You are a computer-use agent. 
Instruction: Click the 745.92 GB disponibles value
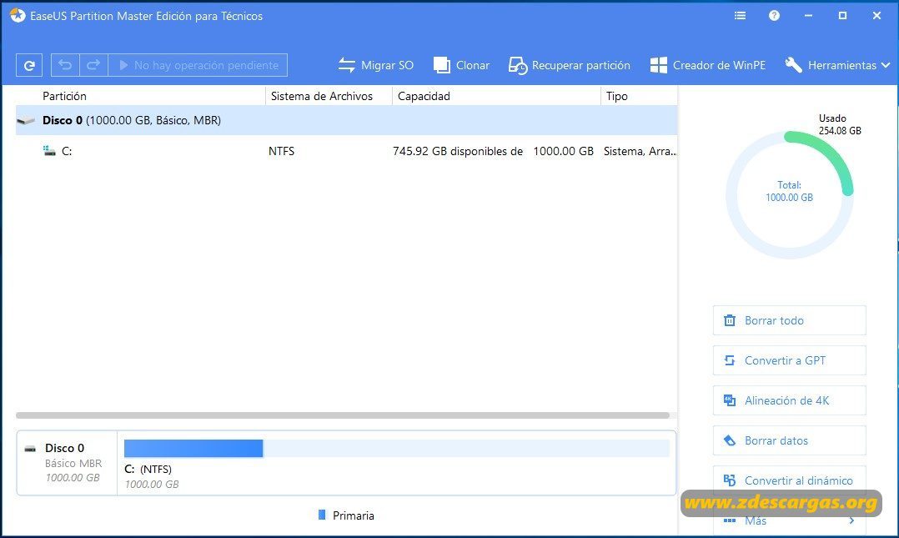(458, 152)
